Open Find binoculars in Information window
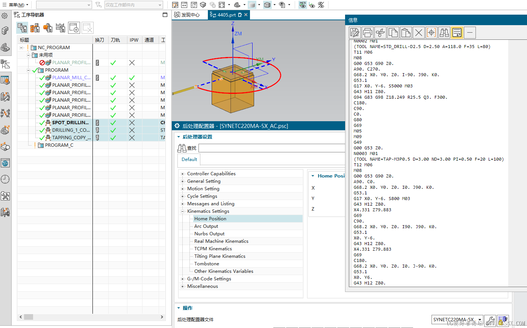Screen dimensions: 527x328 [444, 33]
